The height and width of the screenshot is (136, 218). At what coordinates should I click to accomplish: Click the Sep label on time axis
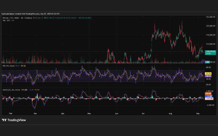click(198, 113)
